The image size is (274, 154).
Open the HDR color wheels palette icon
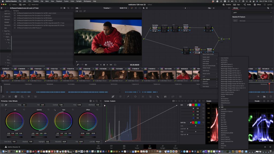click(22, 97)
